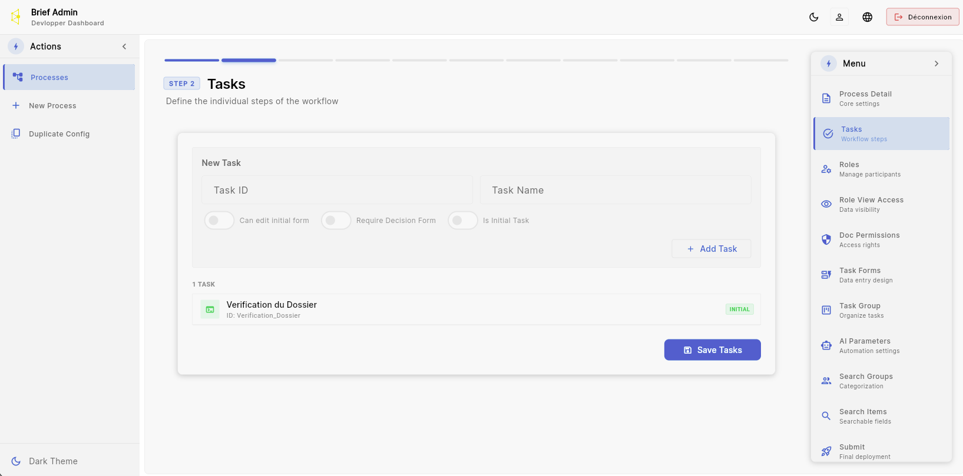The height and width of the screenshot is (476, 963).
Task: Open New Process in sidebar
Action: (69, 105)
